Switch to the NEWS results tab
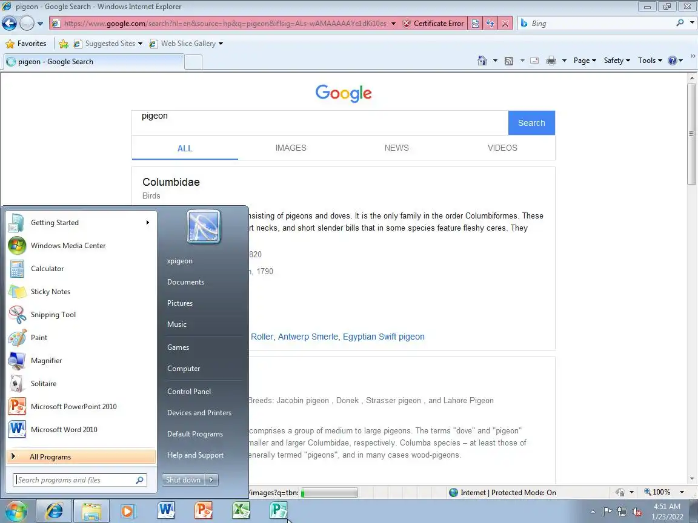Screen dimensions: 698x523 397,148
